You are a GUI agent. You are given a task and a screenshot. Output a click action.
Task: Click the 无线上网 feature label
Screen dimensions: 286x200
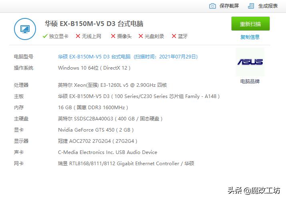[x=91, y=36]
